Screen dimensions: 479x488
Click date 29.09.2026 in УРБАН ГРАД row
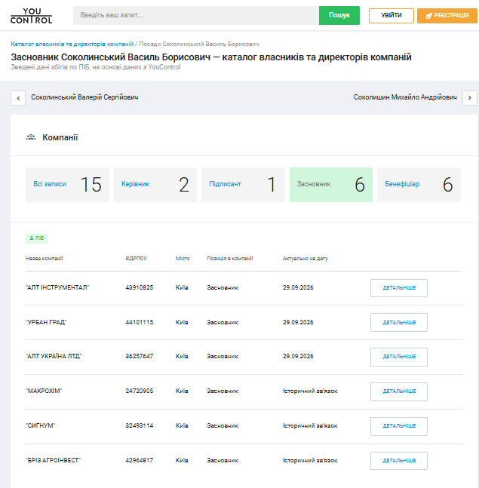point(298,322)
